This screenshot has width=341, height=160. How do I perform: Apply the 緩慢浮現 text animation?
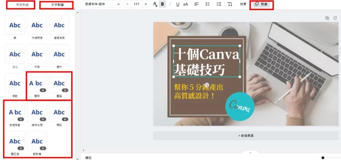tap(59, 25)
